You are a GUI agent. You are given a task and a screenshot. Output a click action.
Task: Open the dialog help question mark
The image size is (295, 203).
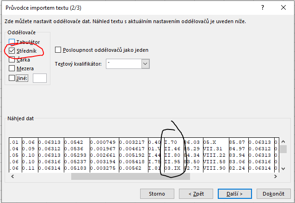pos(263,8)
